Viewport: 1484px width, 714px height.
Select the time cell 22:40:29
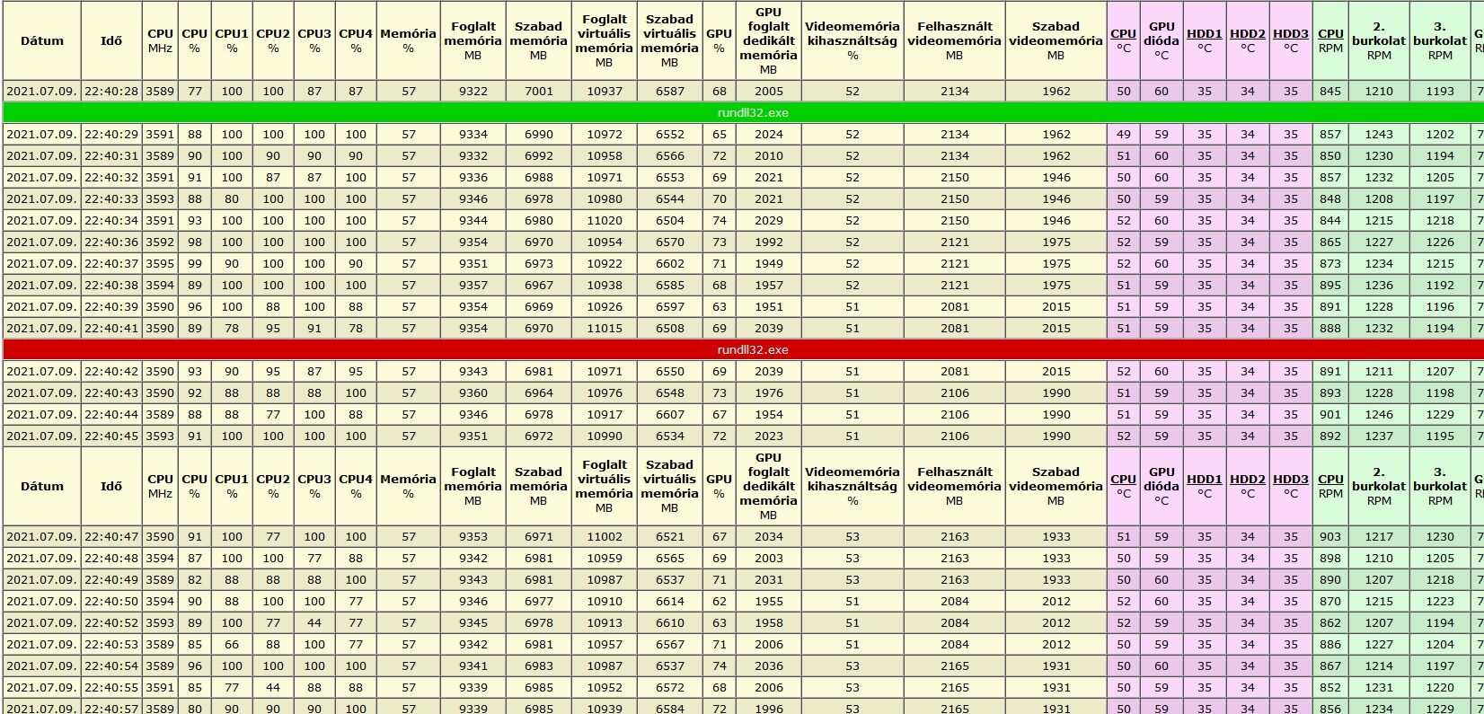click(x=111, y=135)
